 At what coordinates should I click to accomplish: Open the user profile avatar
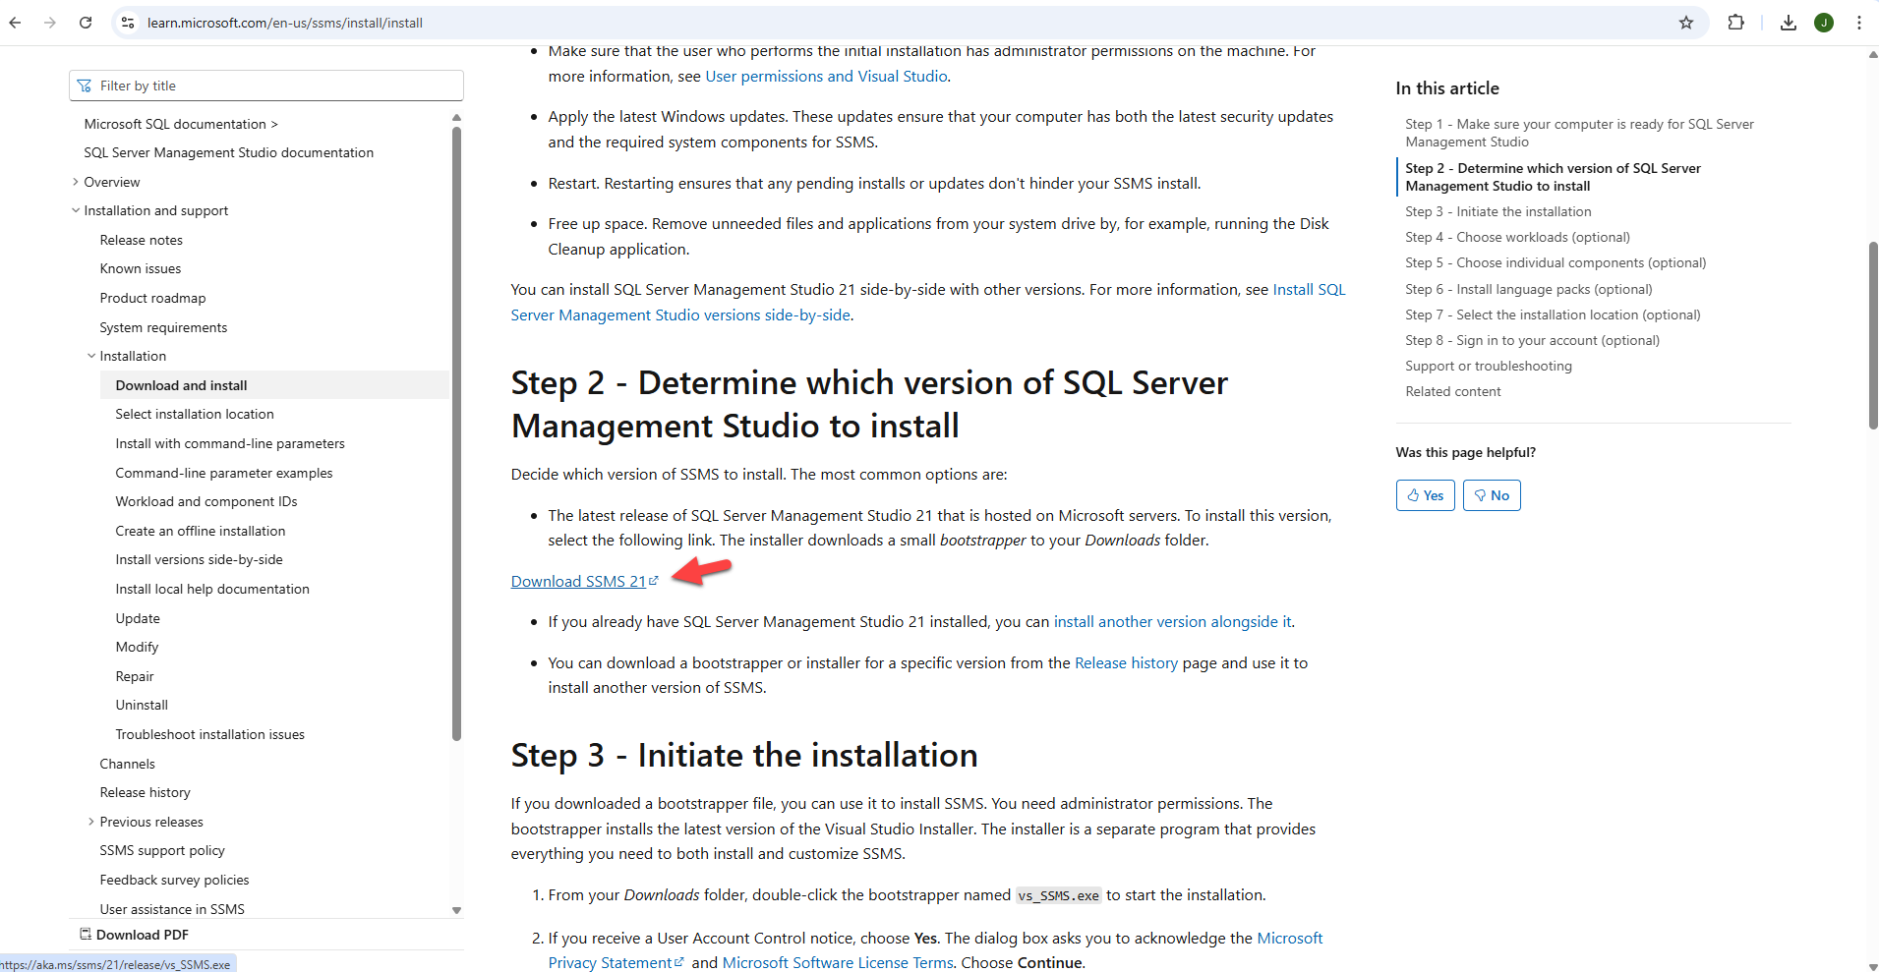(x=1824, y=23)
